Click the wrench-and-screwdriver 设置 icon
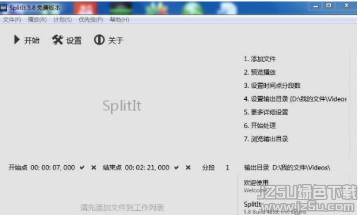The width and height of the screenshot is (358, 215). click(57, 40)
